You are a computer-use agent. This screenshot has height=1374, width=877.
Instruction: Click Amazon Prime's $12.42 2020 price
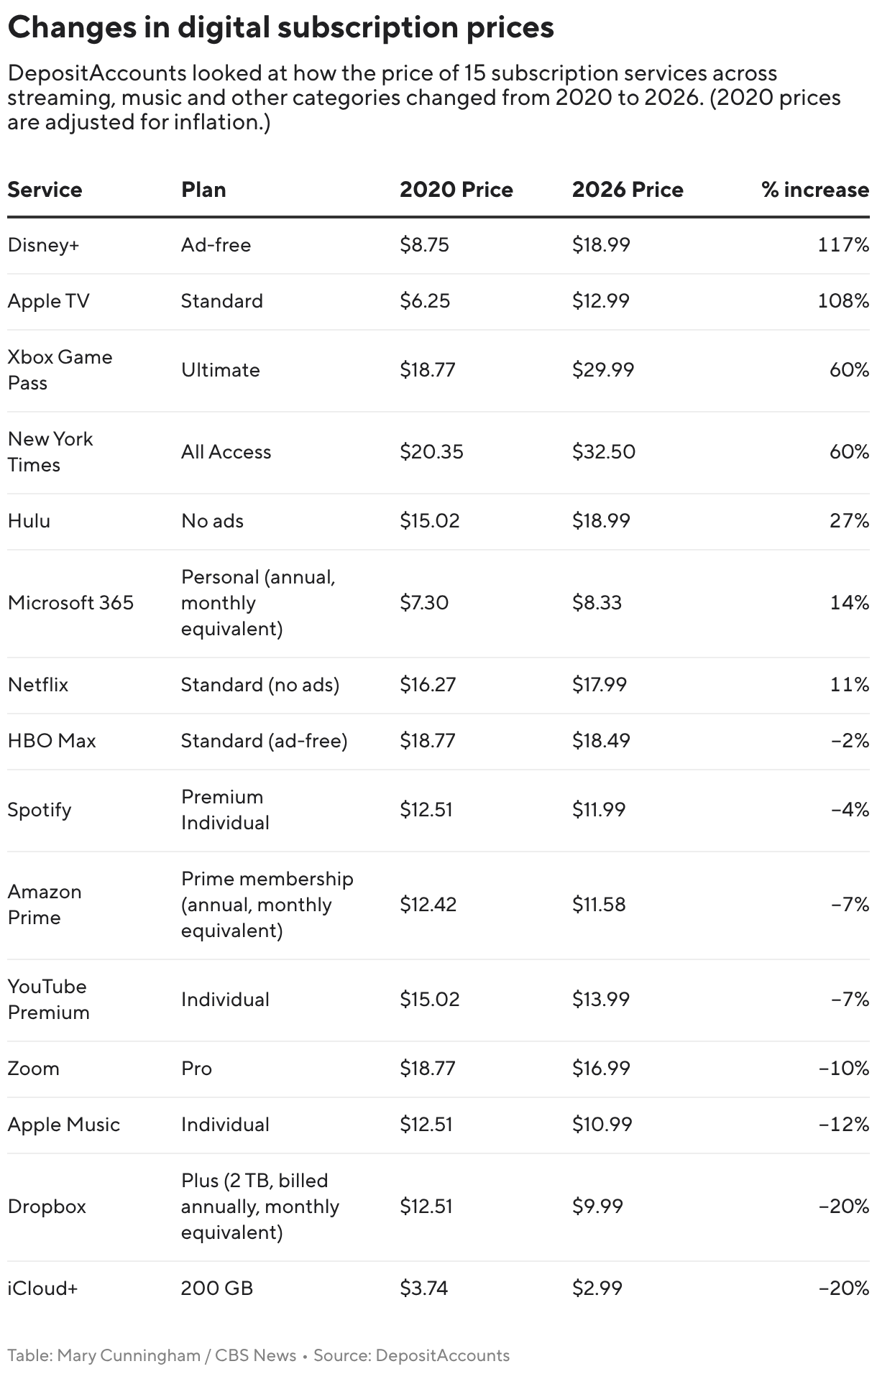[x=428, y=905]
